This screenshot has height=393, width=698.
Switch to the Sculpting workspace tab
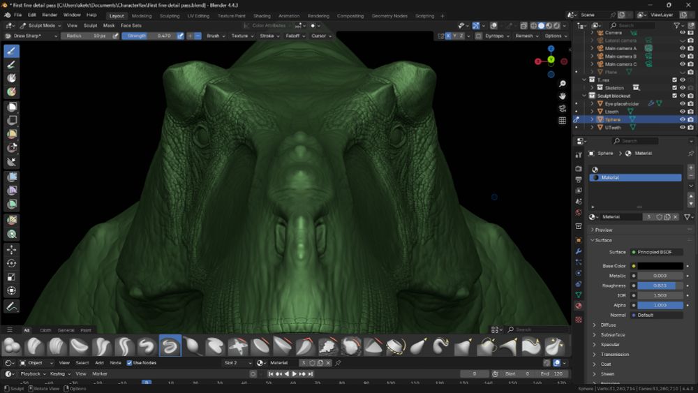click(x=170, y=15)
